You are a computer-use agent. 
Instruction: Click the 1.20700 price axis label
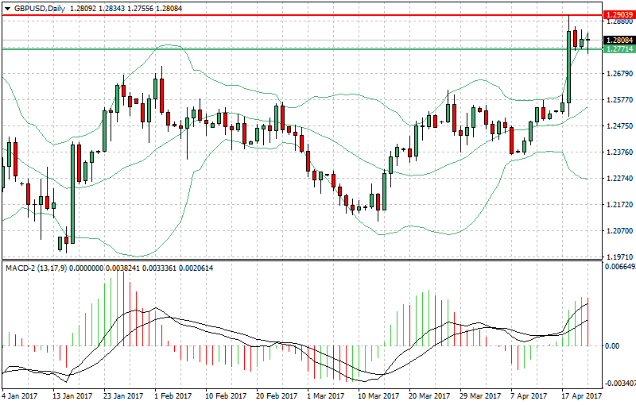[x=619, y=231]
